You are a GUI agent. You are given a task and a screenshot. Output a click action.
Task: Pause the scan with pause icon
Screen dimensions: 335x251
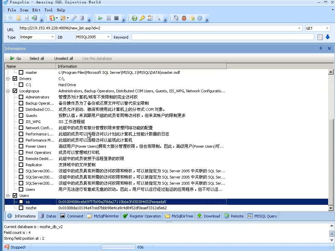point(109,18)
